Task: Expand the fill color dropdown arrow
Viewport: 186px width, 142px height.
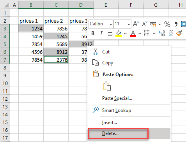Action: point(125,34)
